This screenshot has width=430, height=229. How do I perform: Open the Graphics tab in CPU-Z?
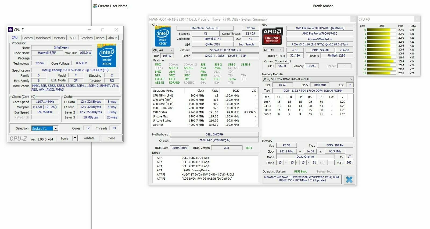[x=87, y=38]
